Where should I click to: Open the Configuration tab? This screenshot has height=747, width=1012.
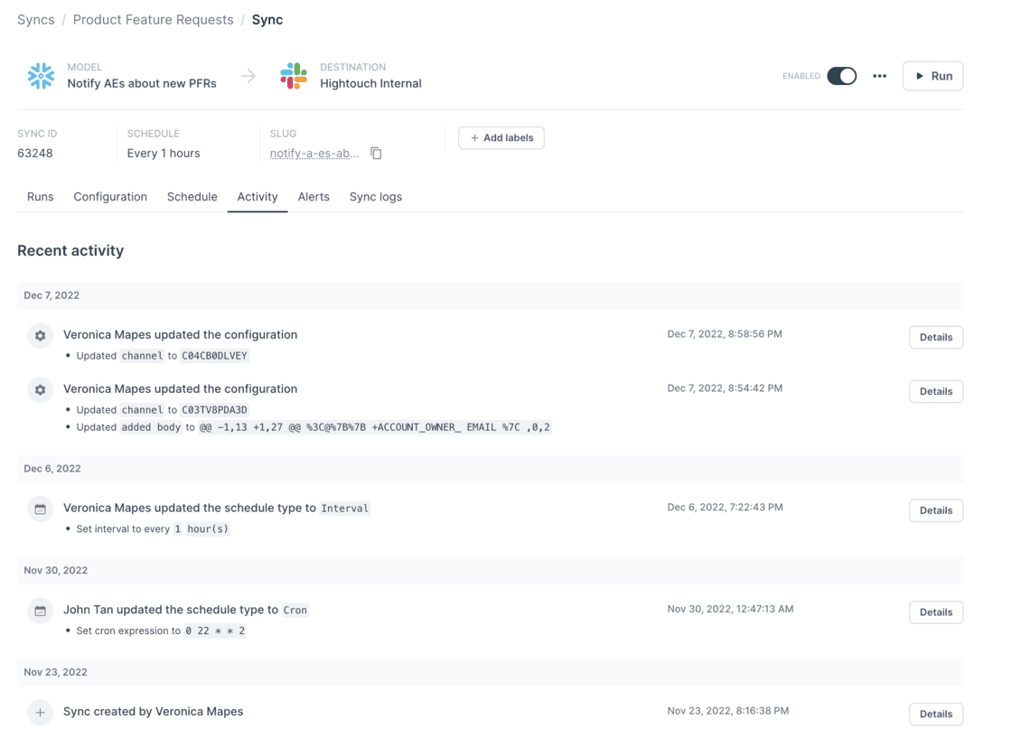tap(109, 196)
